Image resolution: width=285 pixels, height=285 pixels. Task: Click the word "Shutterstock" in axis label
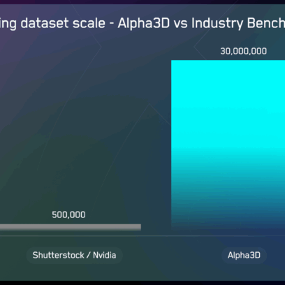pyautogui.click(x=59, y=255)
